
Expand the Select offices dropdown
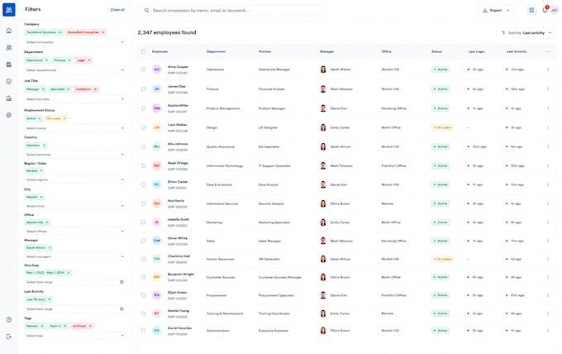(x=75, y=232)
